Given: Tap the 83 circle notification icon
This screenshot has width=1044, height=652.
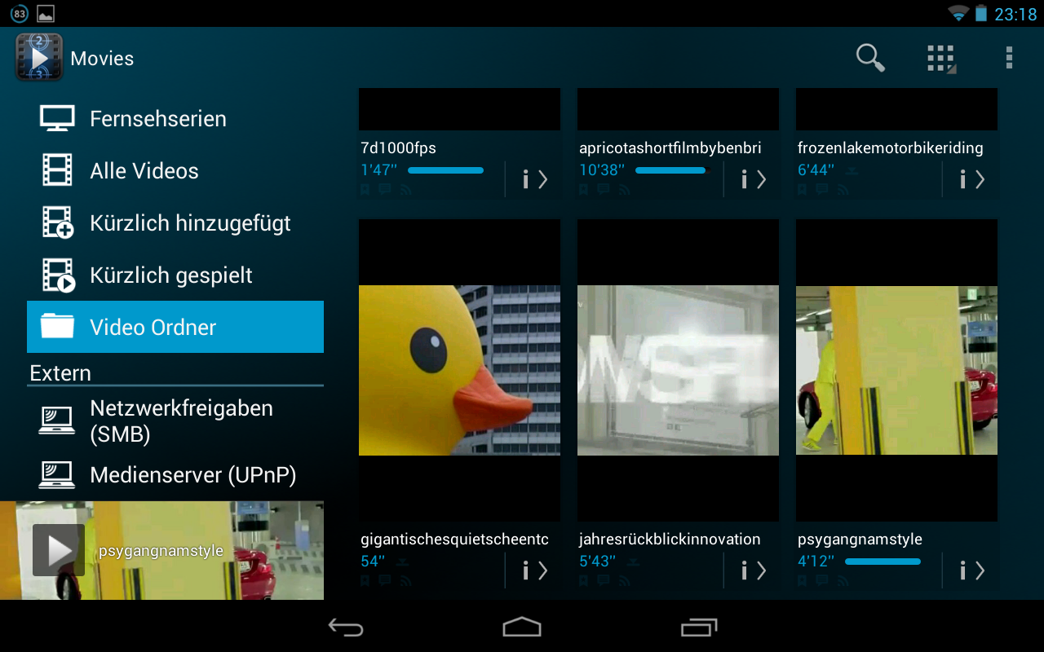Looking at the screenshot, I should click(x=20, y=13).
